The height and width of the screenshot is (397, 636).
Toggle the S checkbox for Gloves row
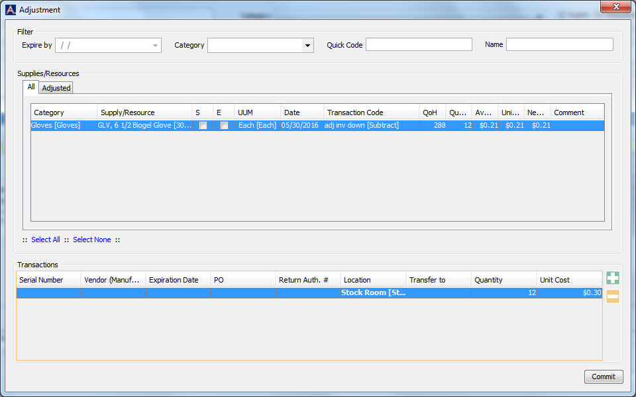click(x=203, y=126)
